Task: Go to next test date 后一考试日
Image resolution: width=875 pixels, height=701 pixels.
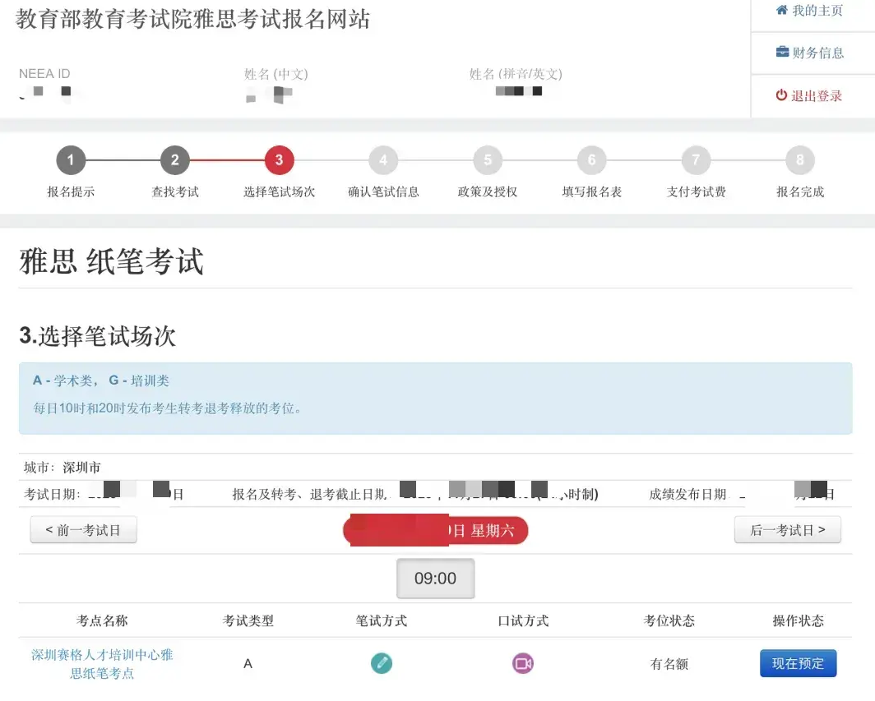Action: coord(787,530)
